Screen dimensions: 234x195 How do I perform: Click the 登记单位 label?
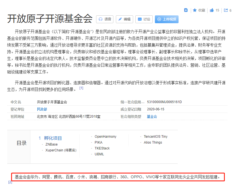pos(18,109)
